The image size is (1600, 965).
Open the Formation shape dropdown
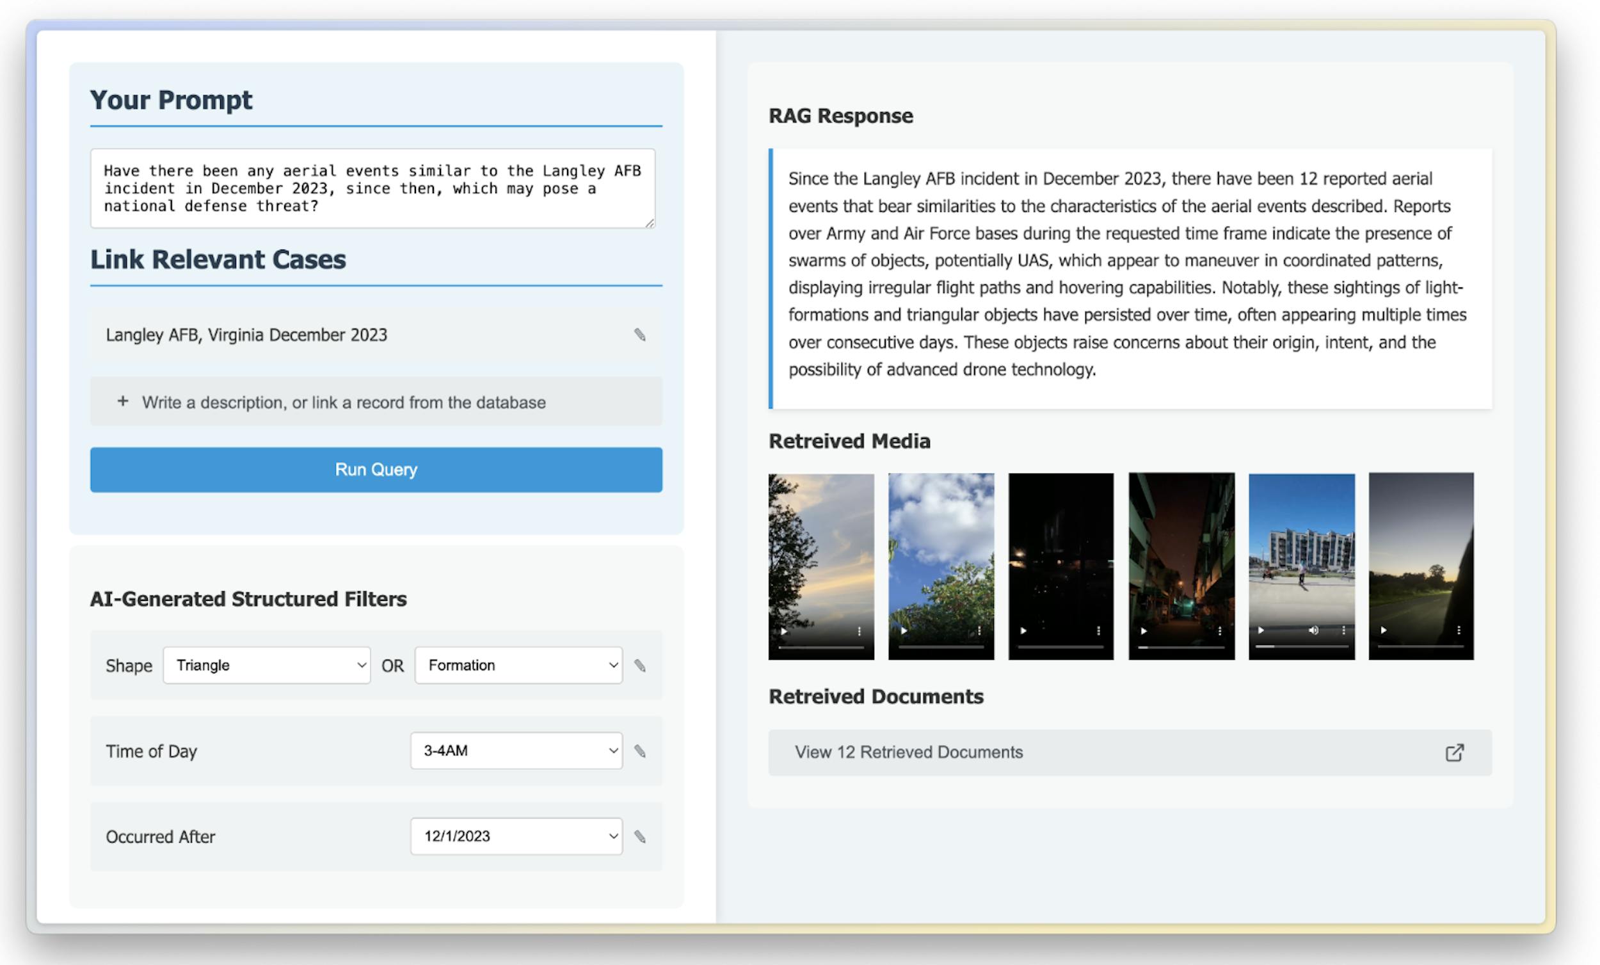518,665
